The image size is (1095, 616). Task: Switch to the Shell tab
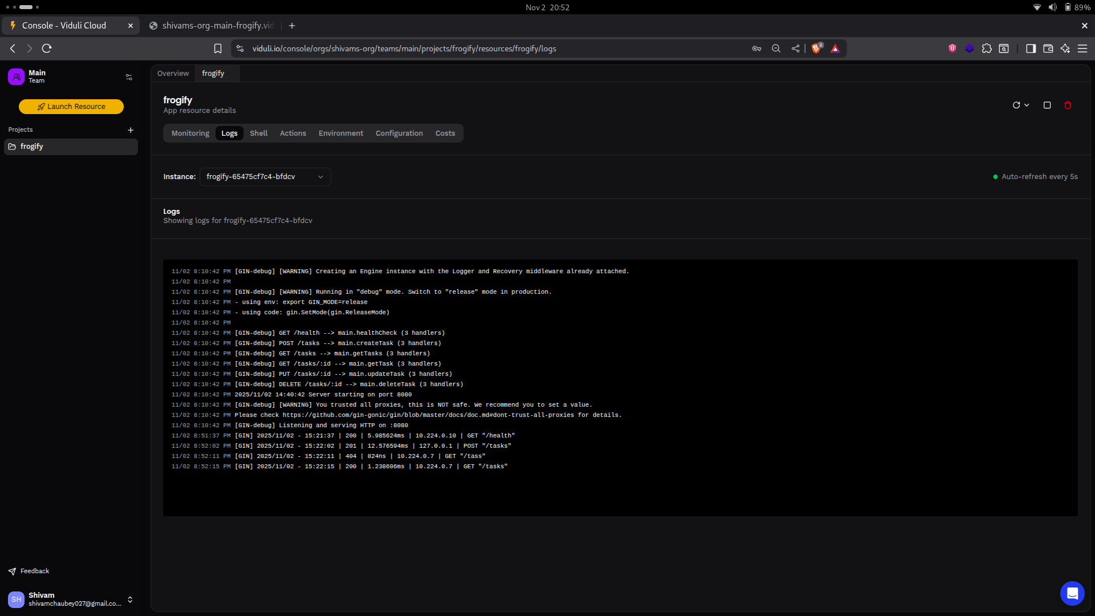coord(258,133)
